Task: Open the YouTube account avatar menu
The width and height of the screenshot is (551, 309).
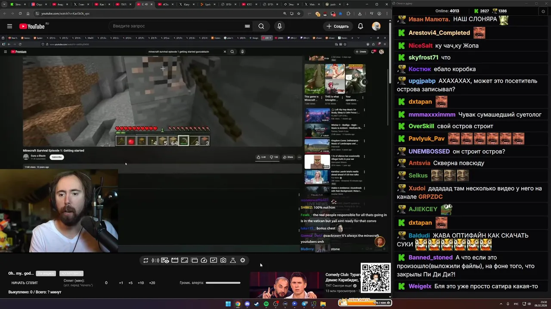Action: tap(376, 26)
